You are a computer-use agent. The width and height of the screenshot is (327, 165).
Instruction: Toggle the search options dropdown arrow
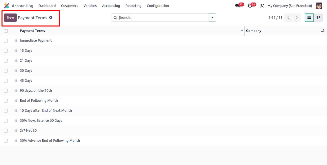[x=212, y=18]
